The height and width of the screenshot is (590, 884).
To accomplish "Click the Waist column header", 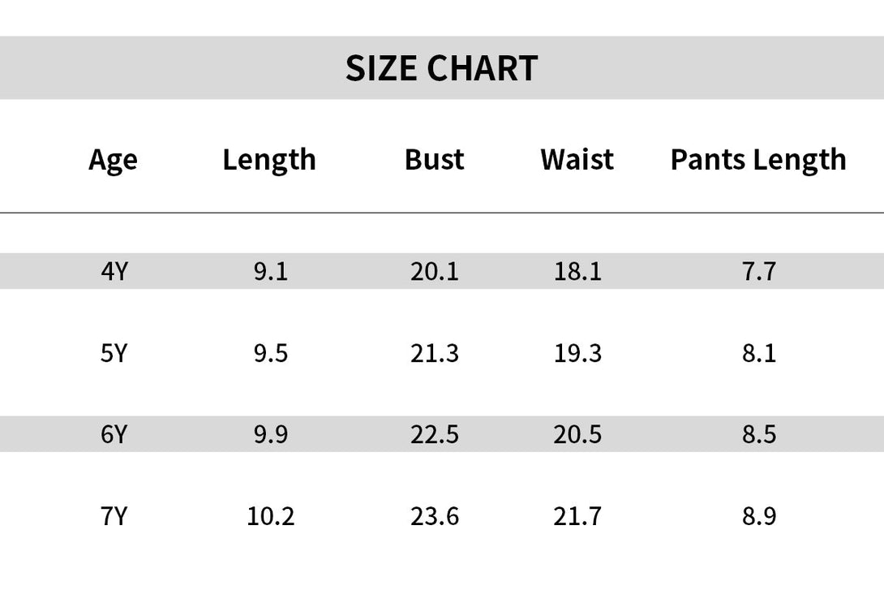I will (577, 159).
